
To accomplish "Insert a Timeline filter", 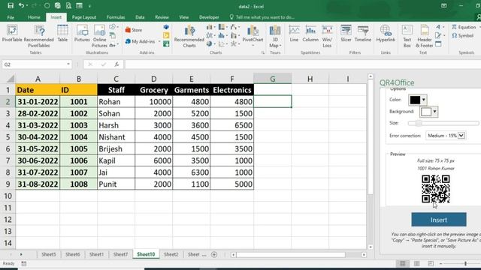I will [x=363, y=34].
